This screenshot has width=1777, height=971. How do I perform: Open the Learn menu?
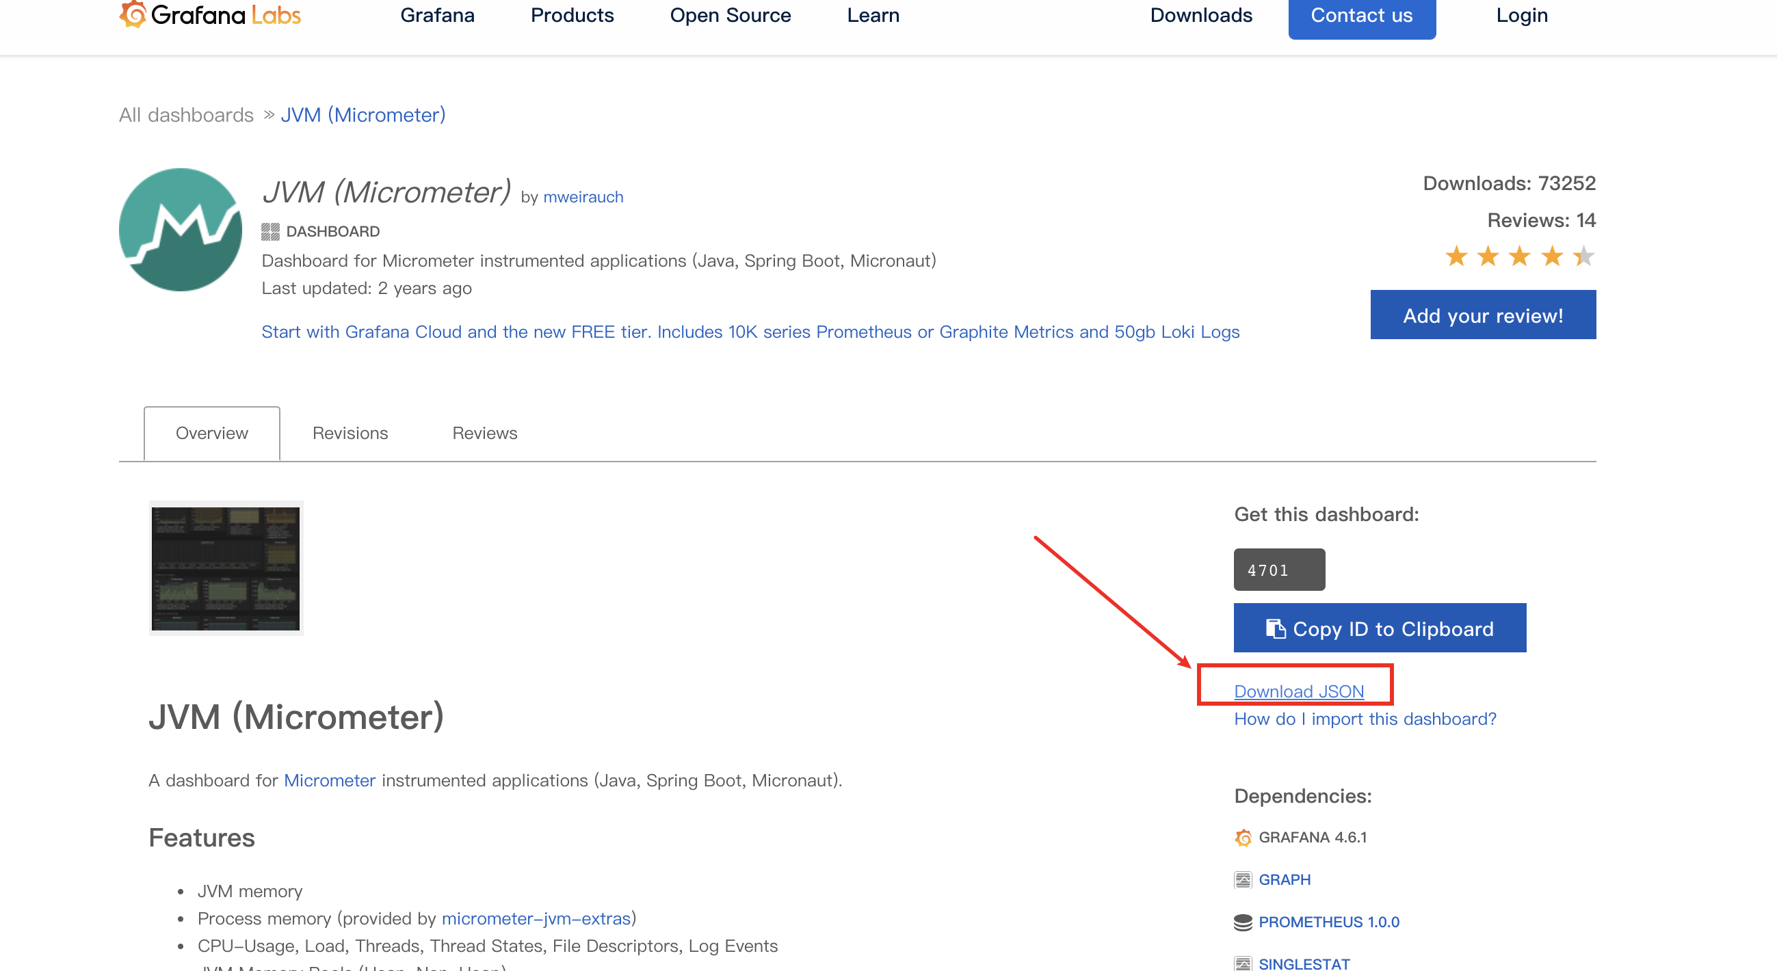(873, 15)
